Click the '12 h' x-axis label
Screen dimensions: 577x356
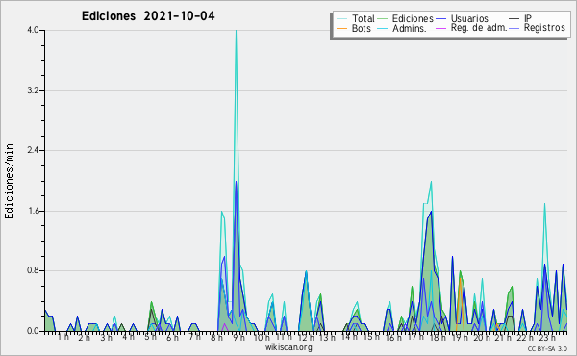coord(306,337)
